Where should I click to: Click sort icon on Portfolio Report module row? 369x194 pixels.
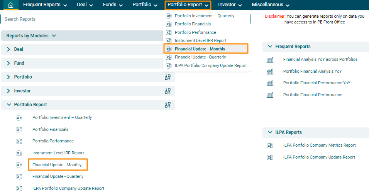(x=168, y=105)
